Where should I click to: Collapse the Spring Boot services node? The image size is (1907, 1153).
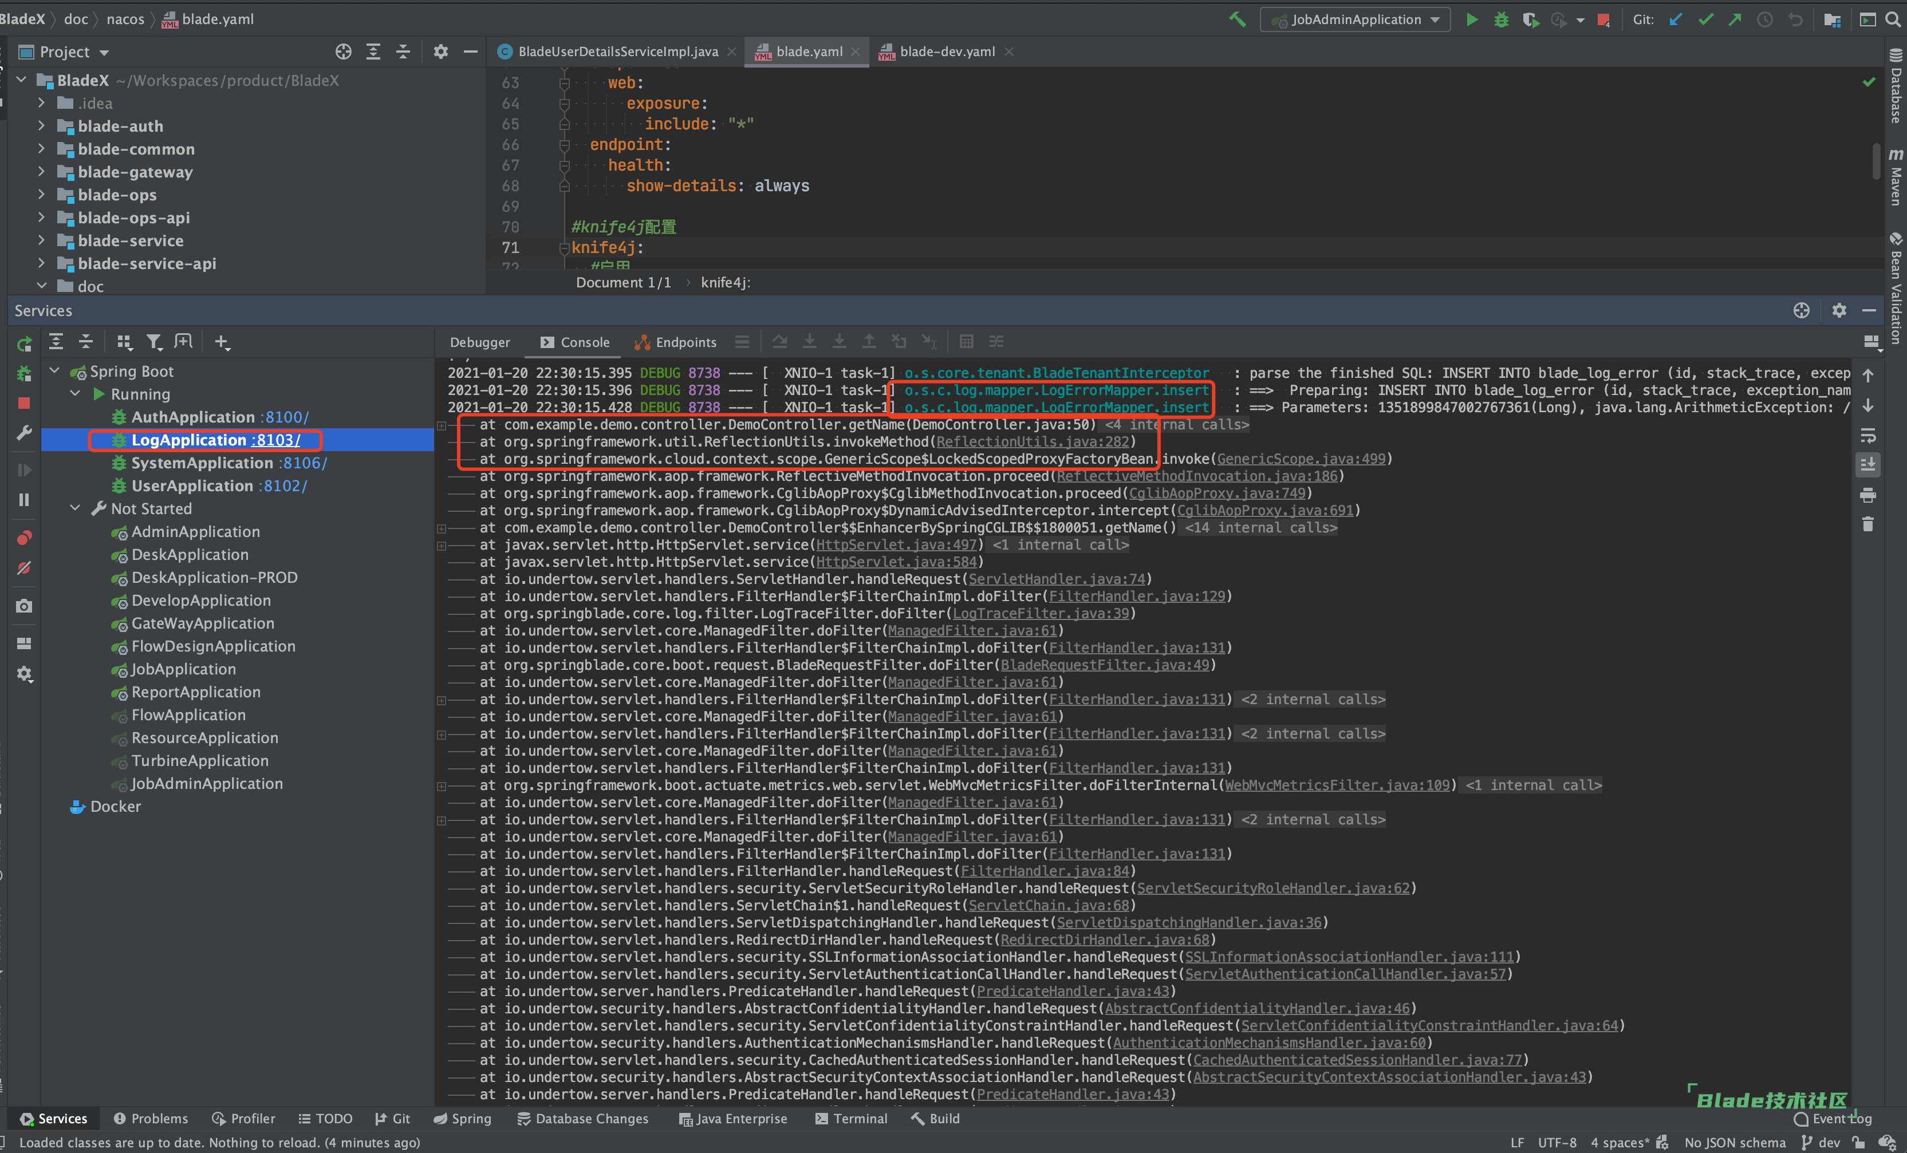point(55,372)
